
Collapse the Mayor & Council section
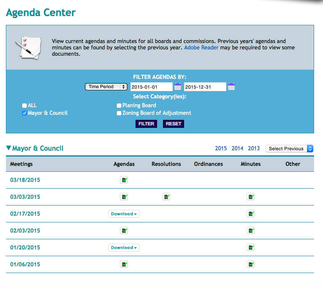pyautogui.click(x=9, y=148)
